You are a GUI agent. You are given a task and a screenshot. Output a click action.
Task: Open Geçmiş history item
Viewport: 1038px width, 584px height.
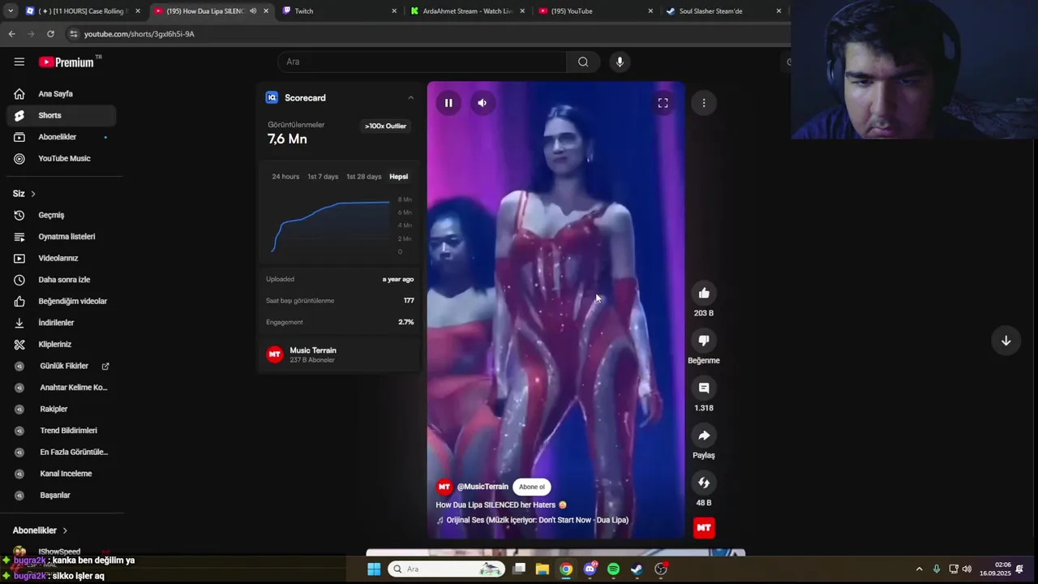pos(61,215)
